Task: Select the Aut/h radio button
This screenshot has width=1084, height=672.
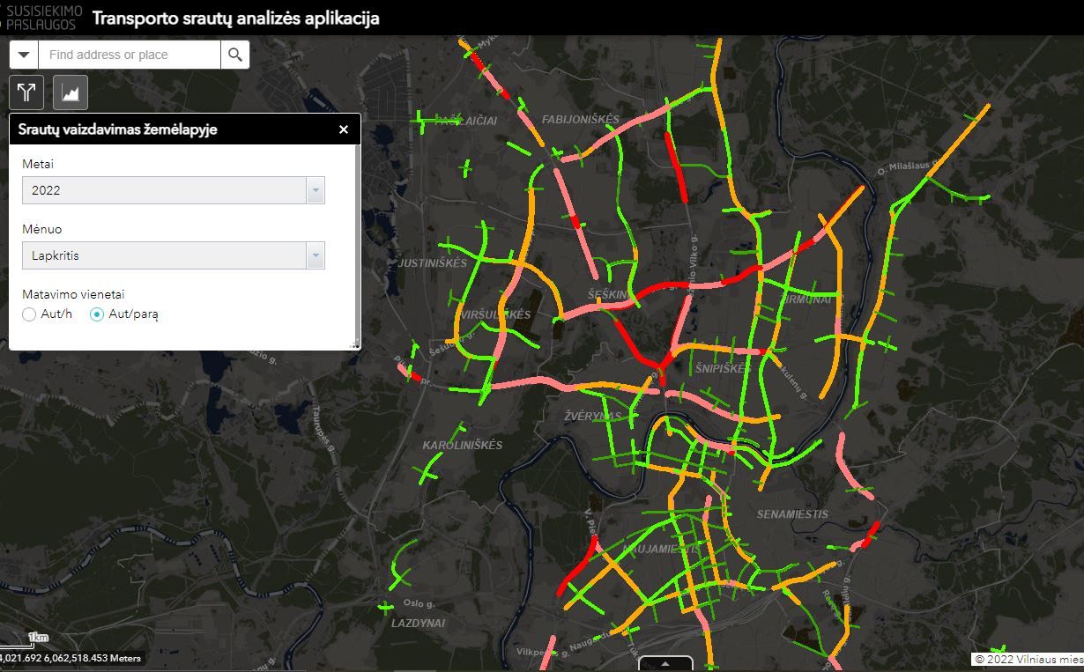Action: pyautogui.click(x=30, y=314)
